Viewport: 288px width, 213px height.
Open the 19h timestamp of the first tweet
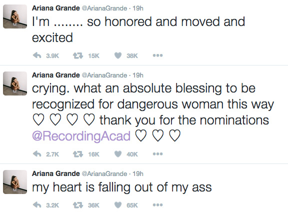(x=138, y=8)
